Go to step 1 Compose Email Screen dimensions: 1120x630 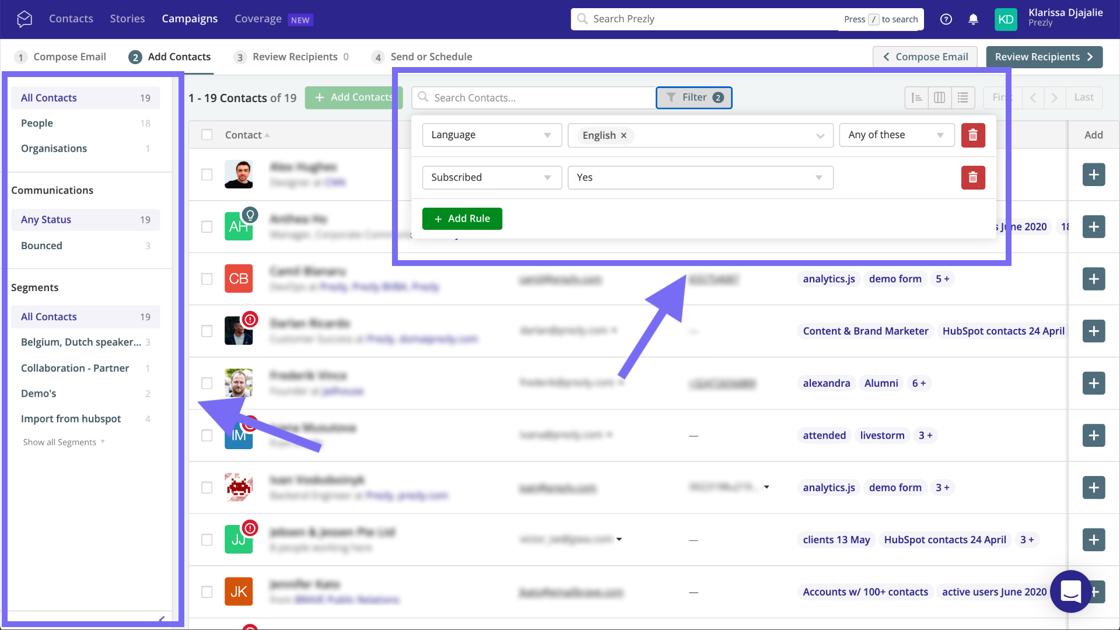tap(60, 57)
